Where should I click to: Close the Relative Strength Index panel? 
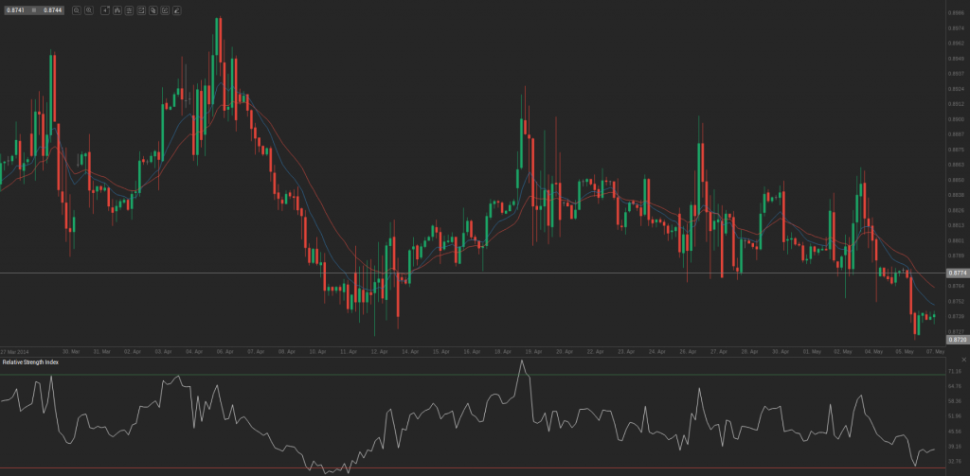pos(963,360)
